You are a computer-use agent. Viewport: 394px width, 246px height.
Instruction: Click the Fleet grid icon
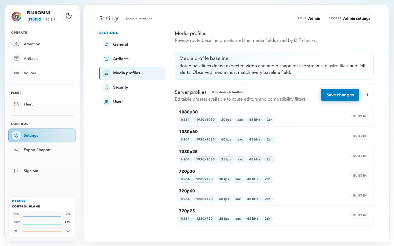pos(16,104)
